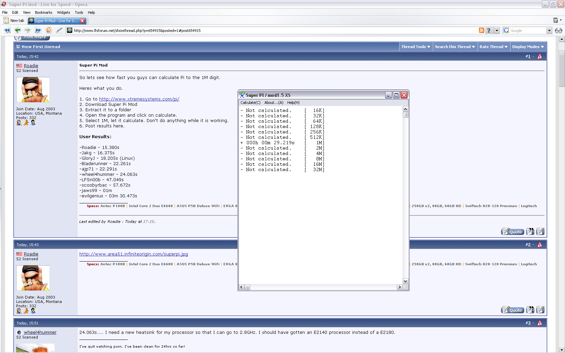Click the Super PI icon in its title bar
Screen dimensions: 565x353
tap(242, 95)
